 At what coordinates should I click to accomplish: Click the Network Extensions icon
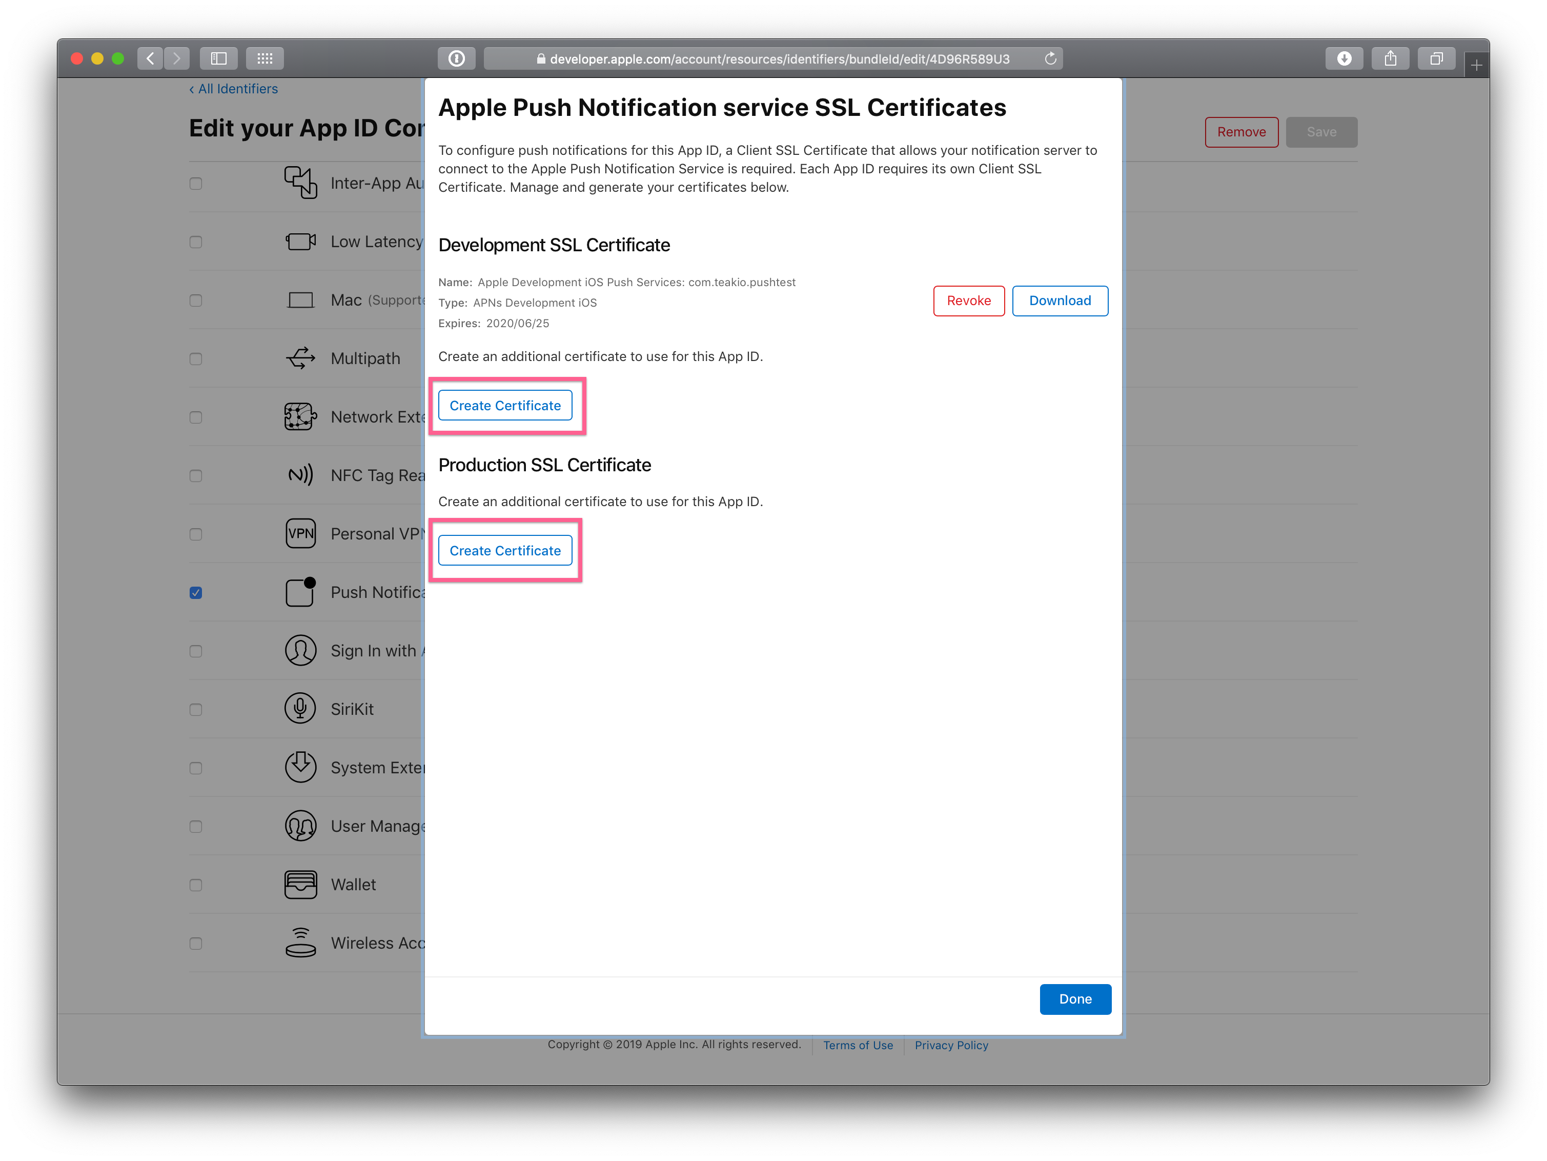pyautogui.click(x=301, y=417)
